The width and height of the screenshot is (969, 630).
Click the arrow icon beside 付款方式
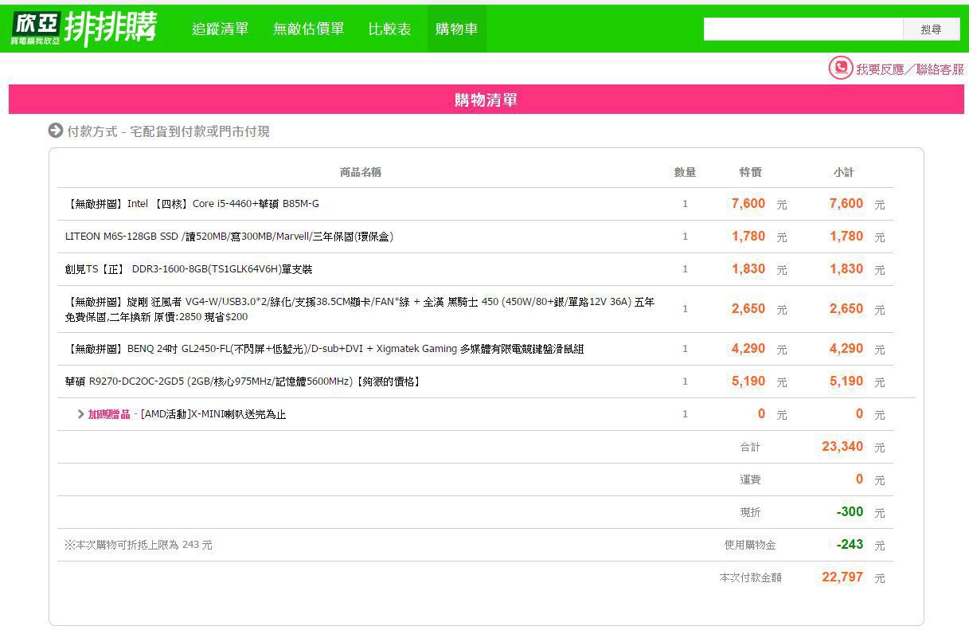click(56, 131)
